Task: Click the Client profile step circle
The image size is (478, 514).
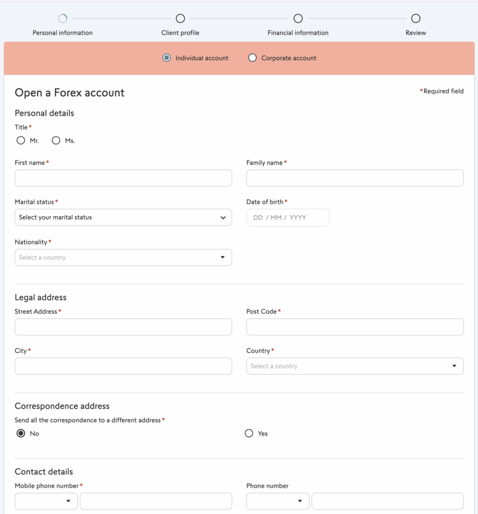Action: click(180, 19)
